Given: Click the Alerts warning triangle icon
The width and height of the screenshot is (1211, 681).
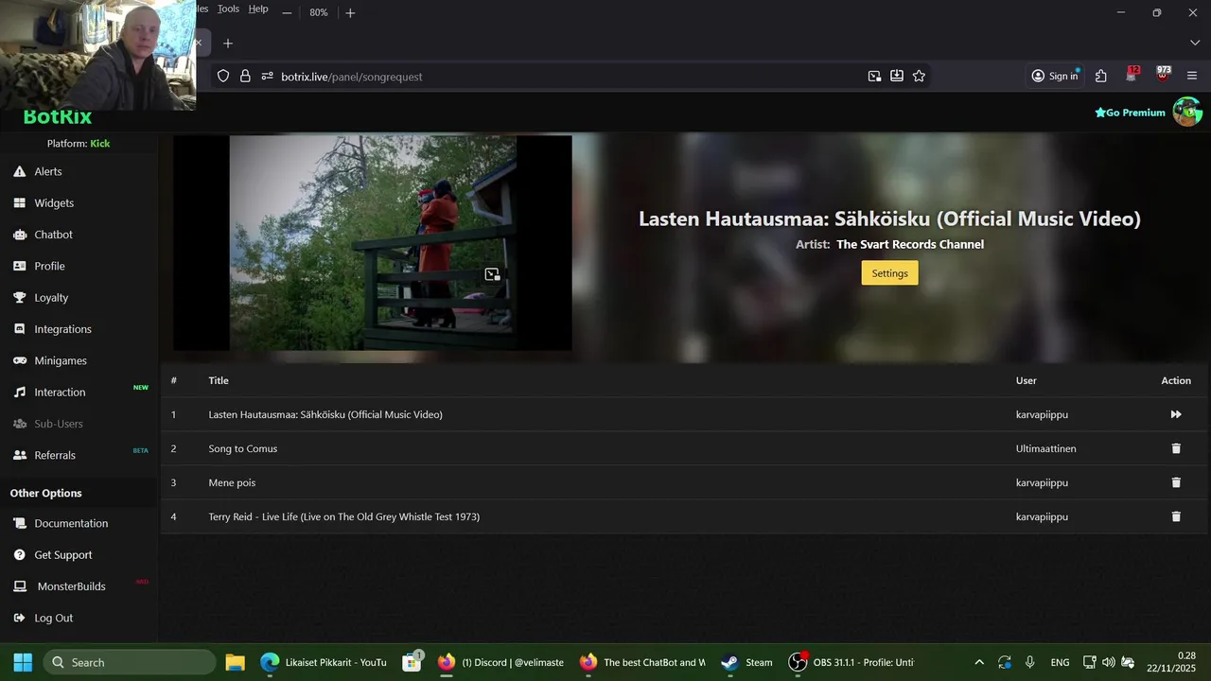Looking at the screenshot, I should (19, 171).
